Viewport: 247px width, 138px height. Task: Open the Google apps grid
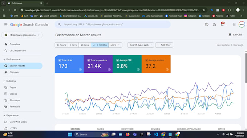point(234,25)
